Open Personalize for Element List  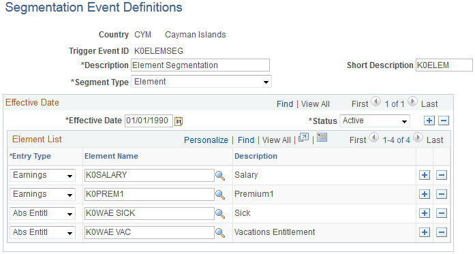click(206, 140)
